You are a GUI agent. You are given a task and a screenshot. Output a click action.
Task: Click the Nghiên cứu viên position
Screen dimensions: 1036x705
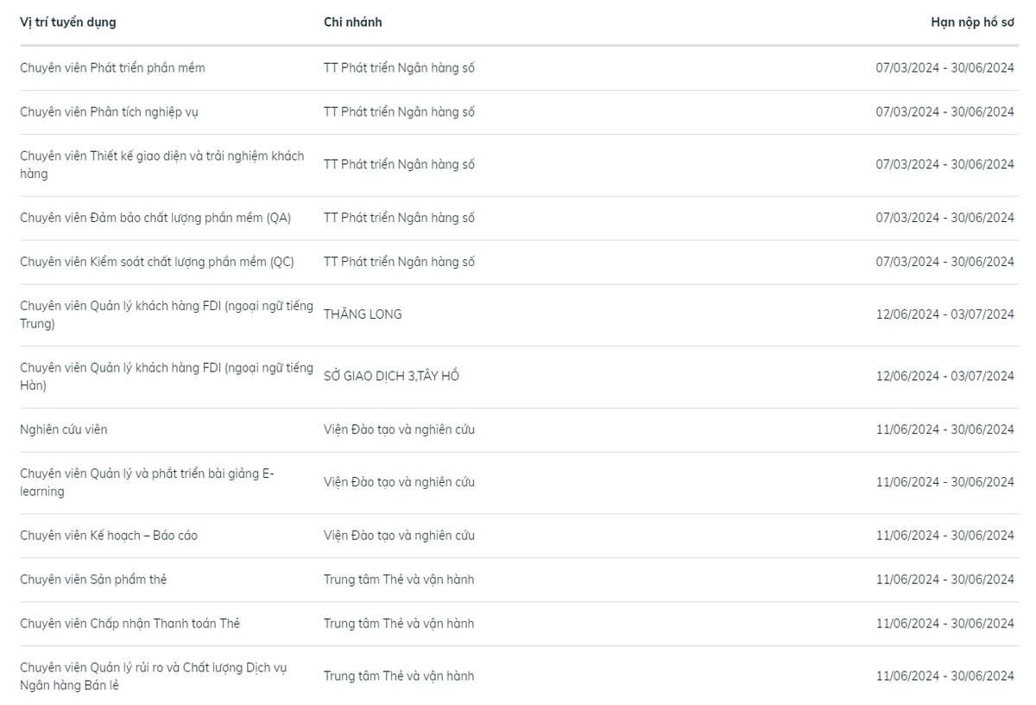coord(64,429)
